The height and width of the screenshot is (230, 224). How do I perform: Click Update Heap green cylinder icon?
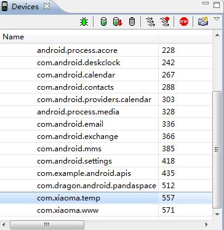click(x=104, y=22)
